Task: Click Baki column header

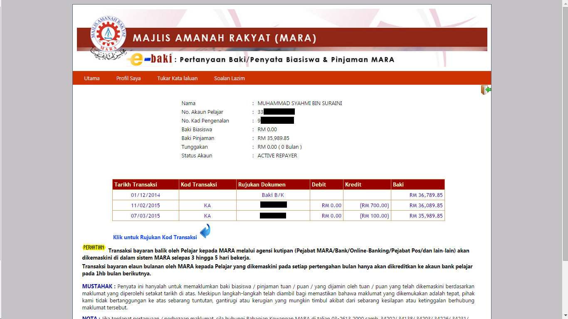Action: click(418, 184)
